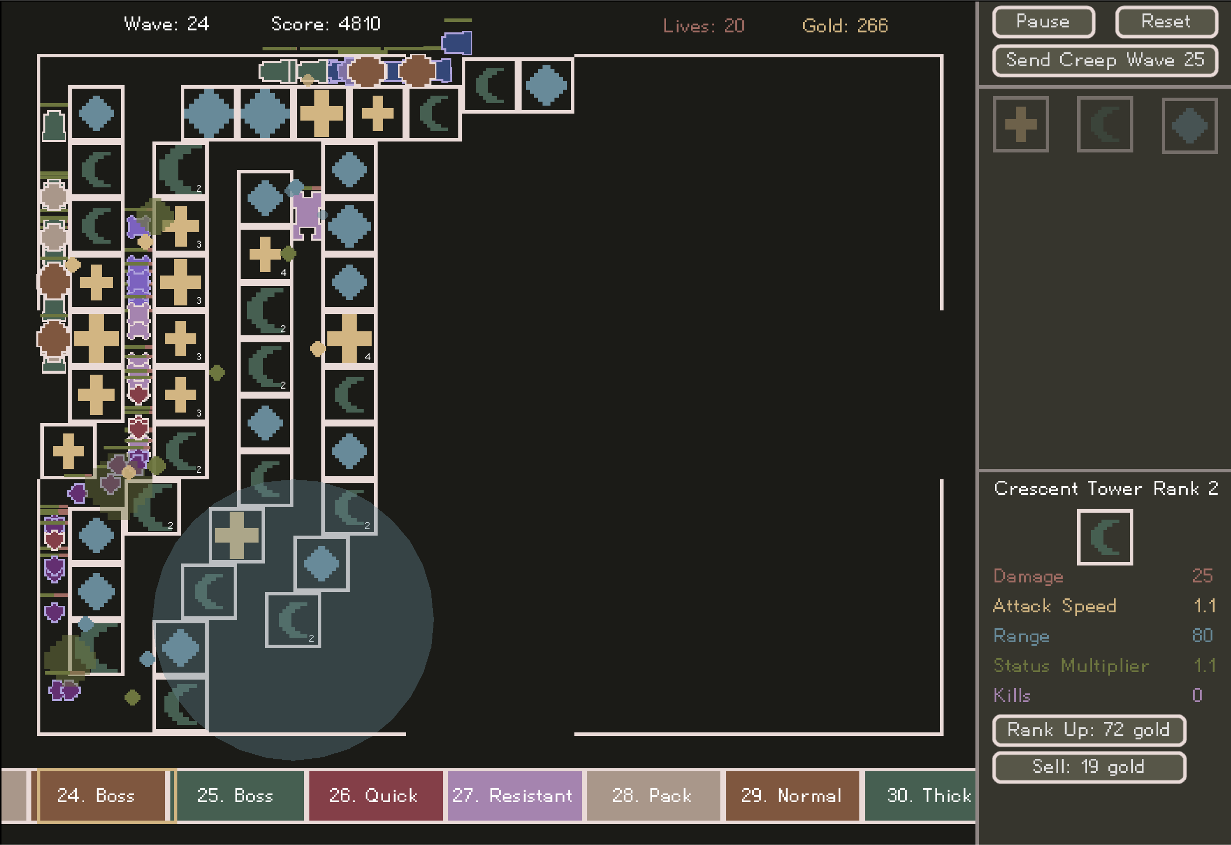Select a Diamond tower along the top path
The image size is (1231, 845).
210,114
